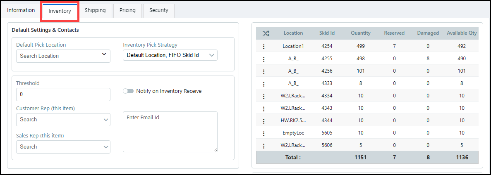Click the shuffle columns icon in table header
The image size is (491, 175).
(266, 33)
